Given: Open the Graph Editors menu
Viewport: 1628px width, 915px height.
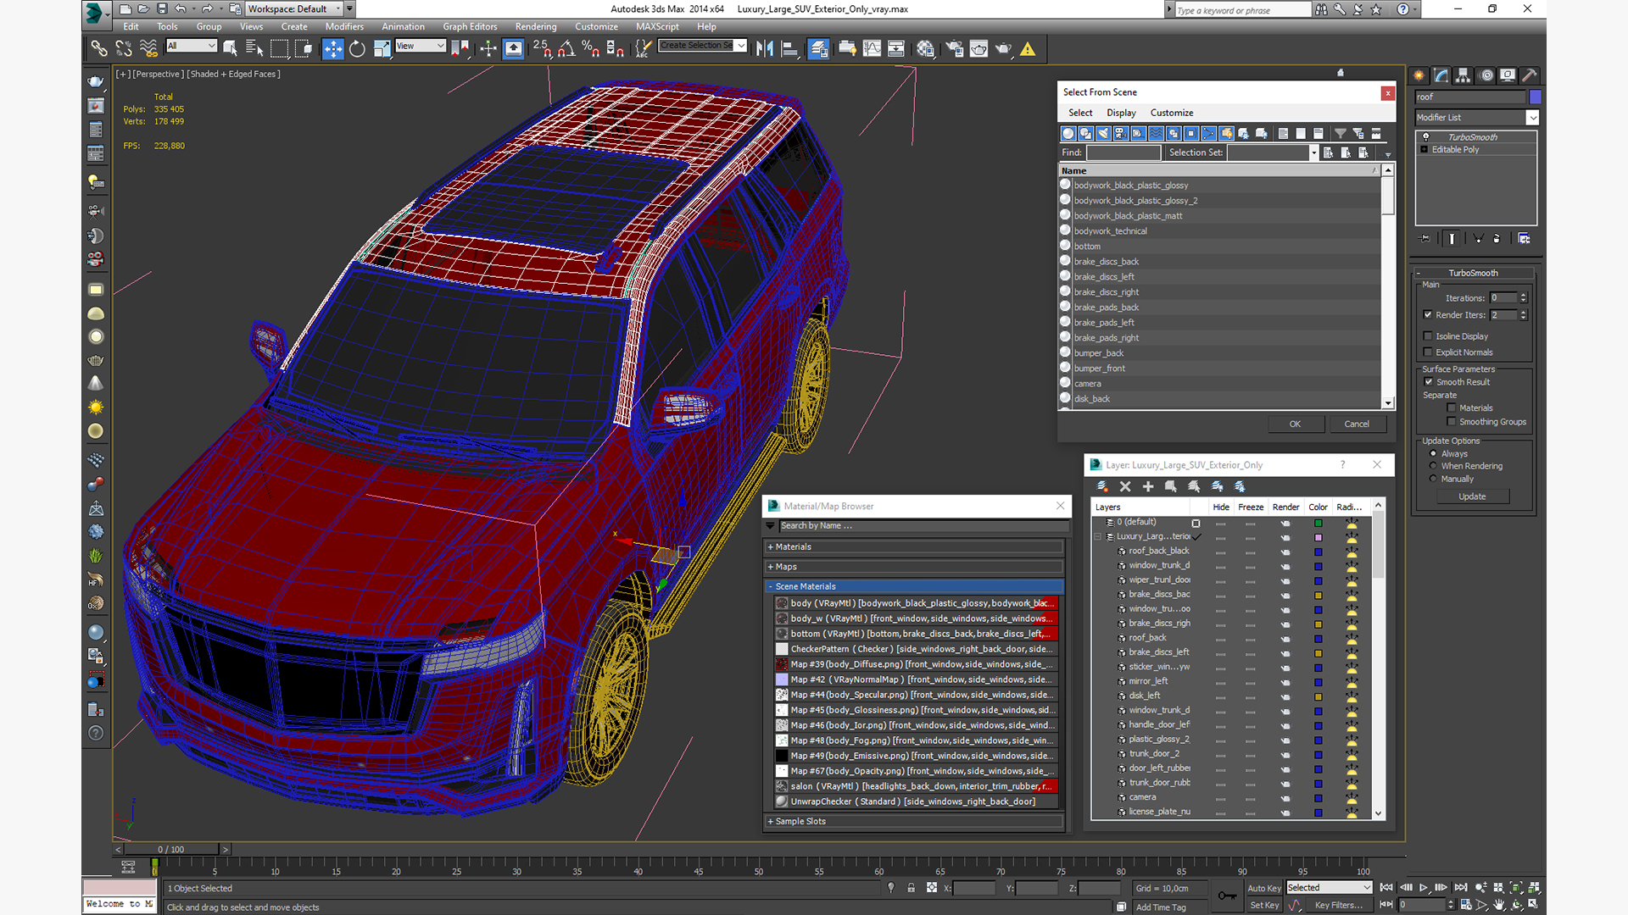Looking at the screenshot, I should pyautogui.click(x=470, y=27).
